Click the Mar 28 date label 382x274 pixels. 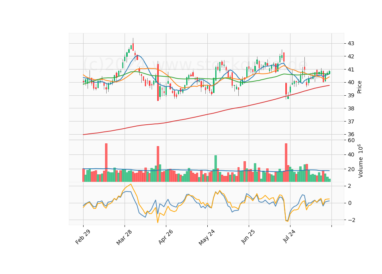(x=124, y=237)
